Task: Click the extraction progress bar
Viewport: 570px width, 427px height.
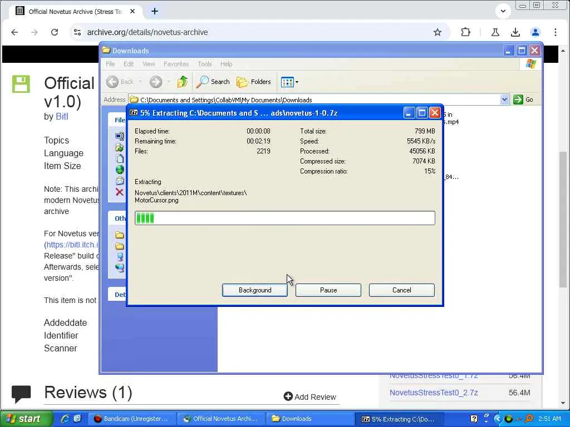Action: coord(284,218)
